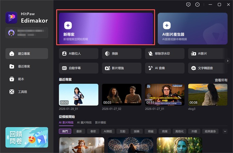Click the 文字轉語音 speech icon
Viewport: 233px width, 153px height.
[194, 68]
